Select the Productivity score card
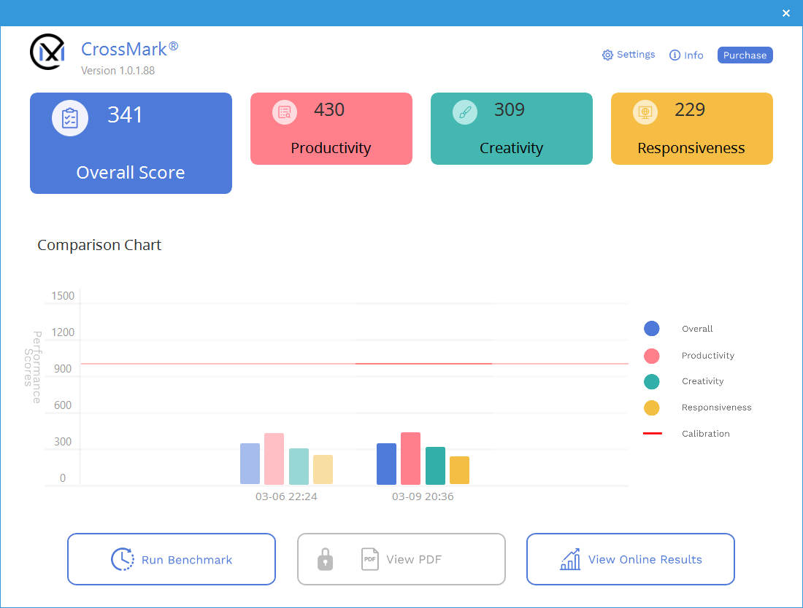The width and height of the screenshot is (803, 608). [x=331, y=129]
